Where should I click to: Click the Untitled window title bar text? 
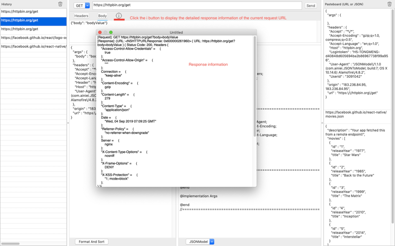pos(176,32)
